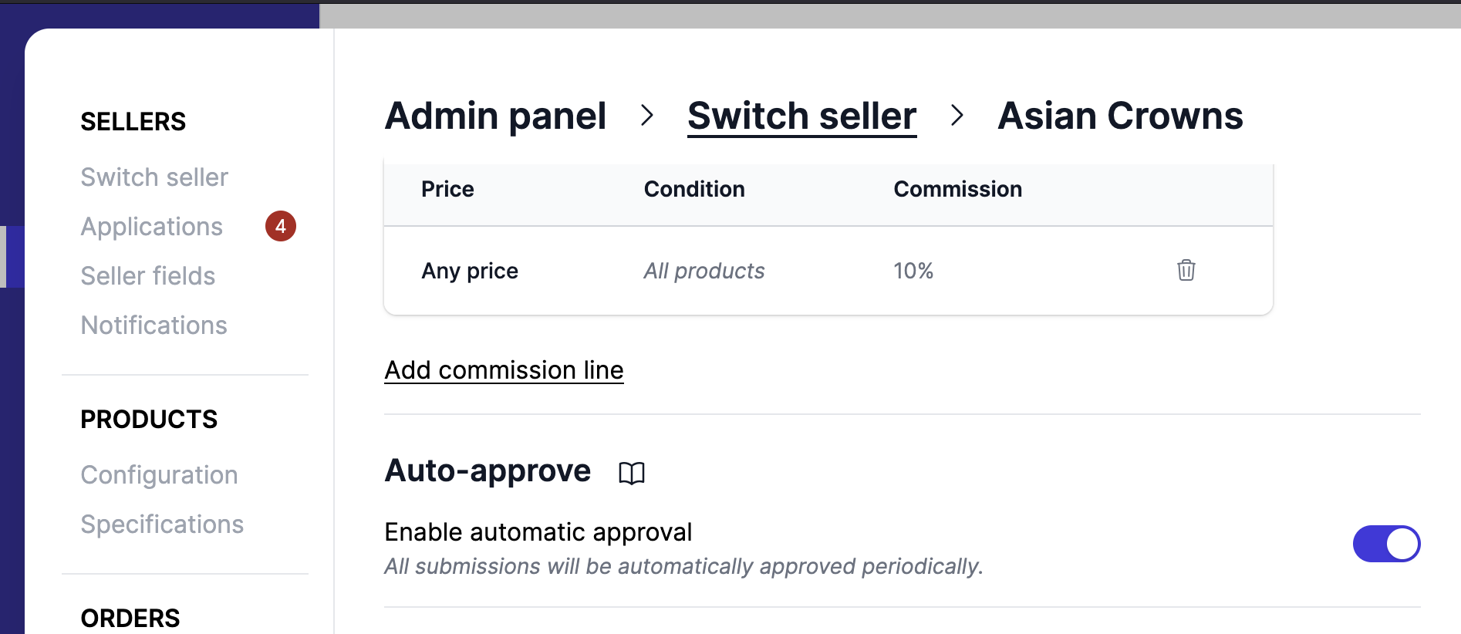Click Add commission line
Viewport: 1461px width, 634px height.
click(x=504, y=370)
